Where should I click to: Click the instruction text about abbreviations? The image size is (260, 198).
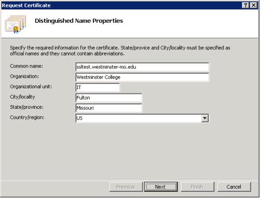point(120,51)
